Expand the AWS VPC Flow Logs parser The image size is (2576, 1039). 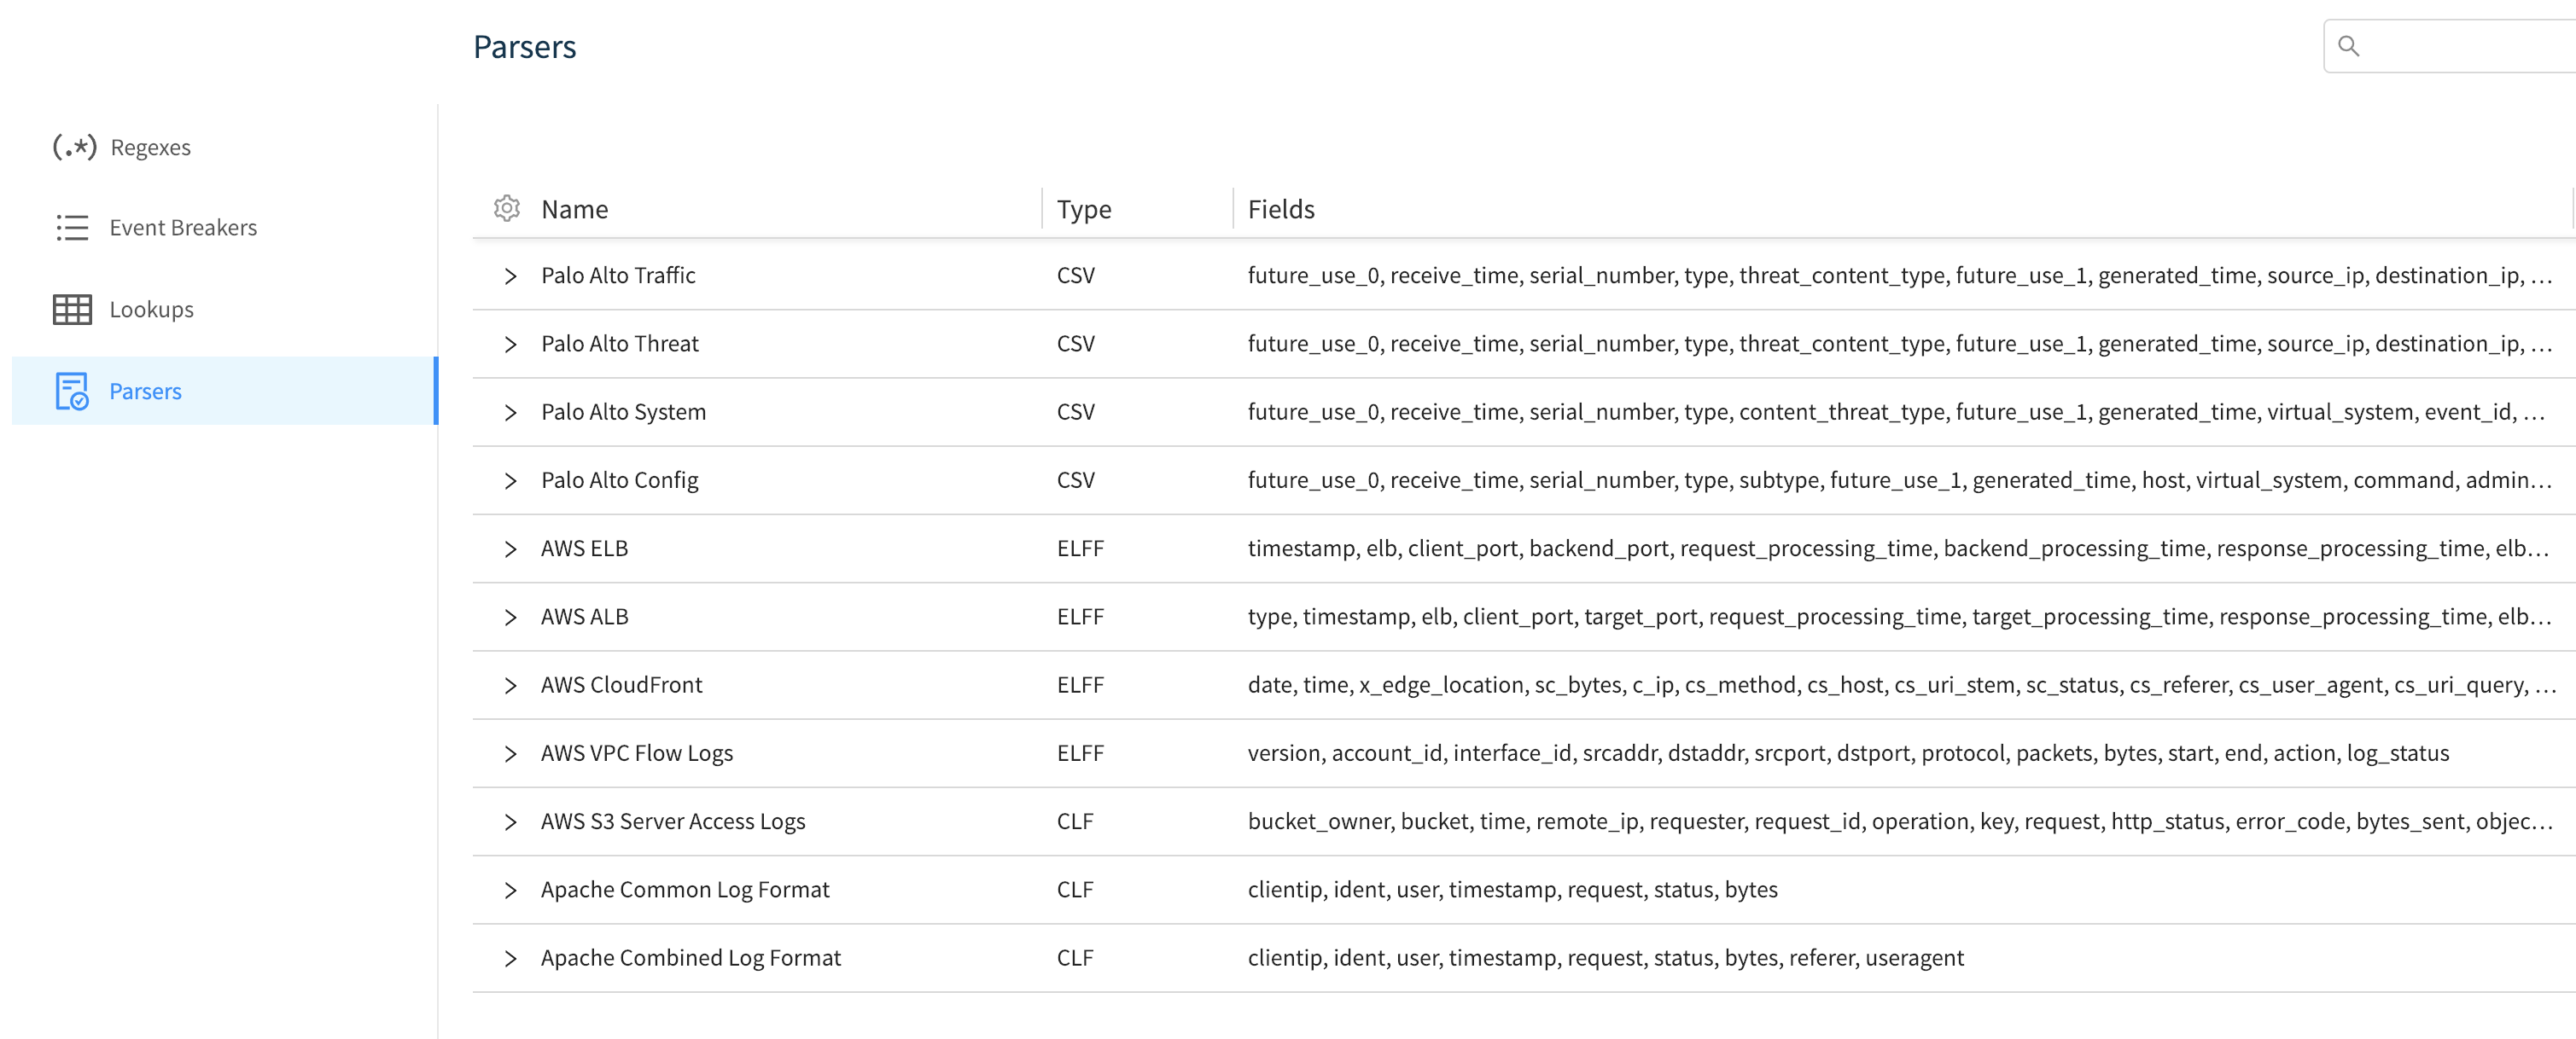[x=511, y=752]
